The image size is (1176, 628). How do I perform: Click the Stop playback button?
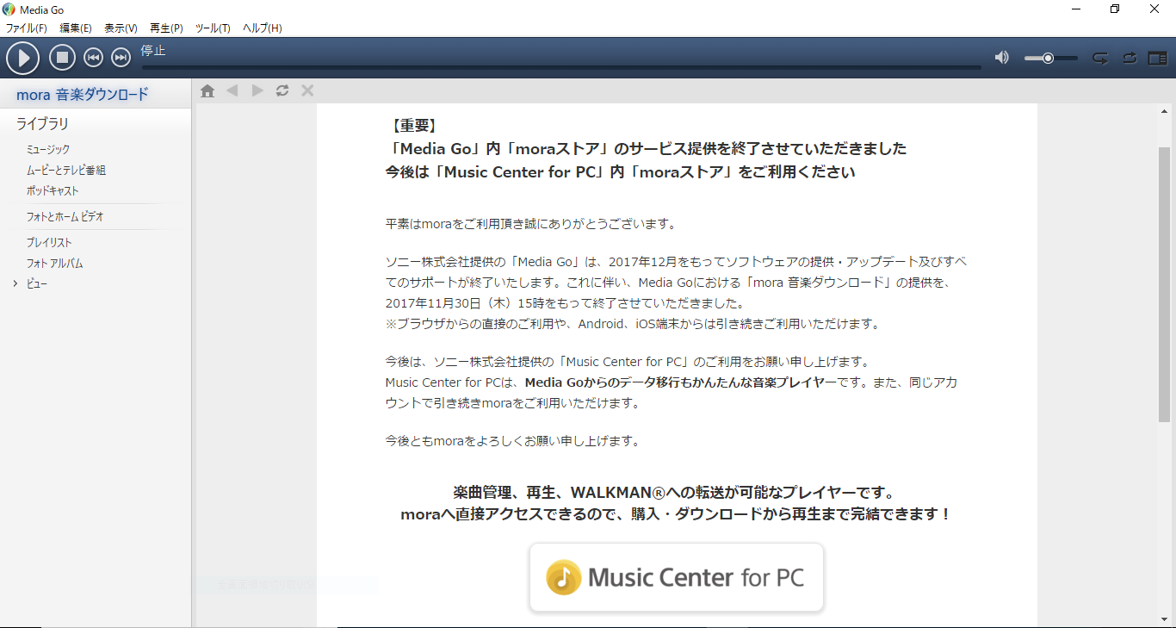tap(62, 58)
